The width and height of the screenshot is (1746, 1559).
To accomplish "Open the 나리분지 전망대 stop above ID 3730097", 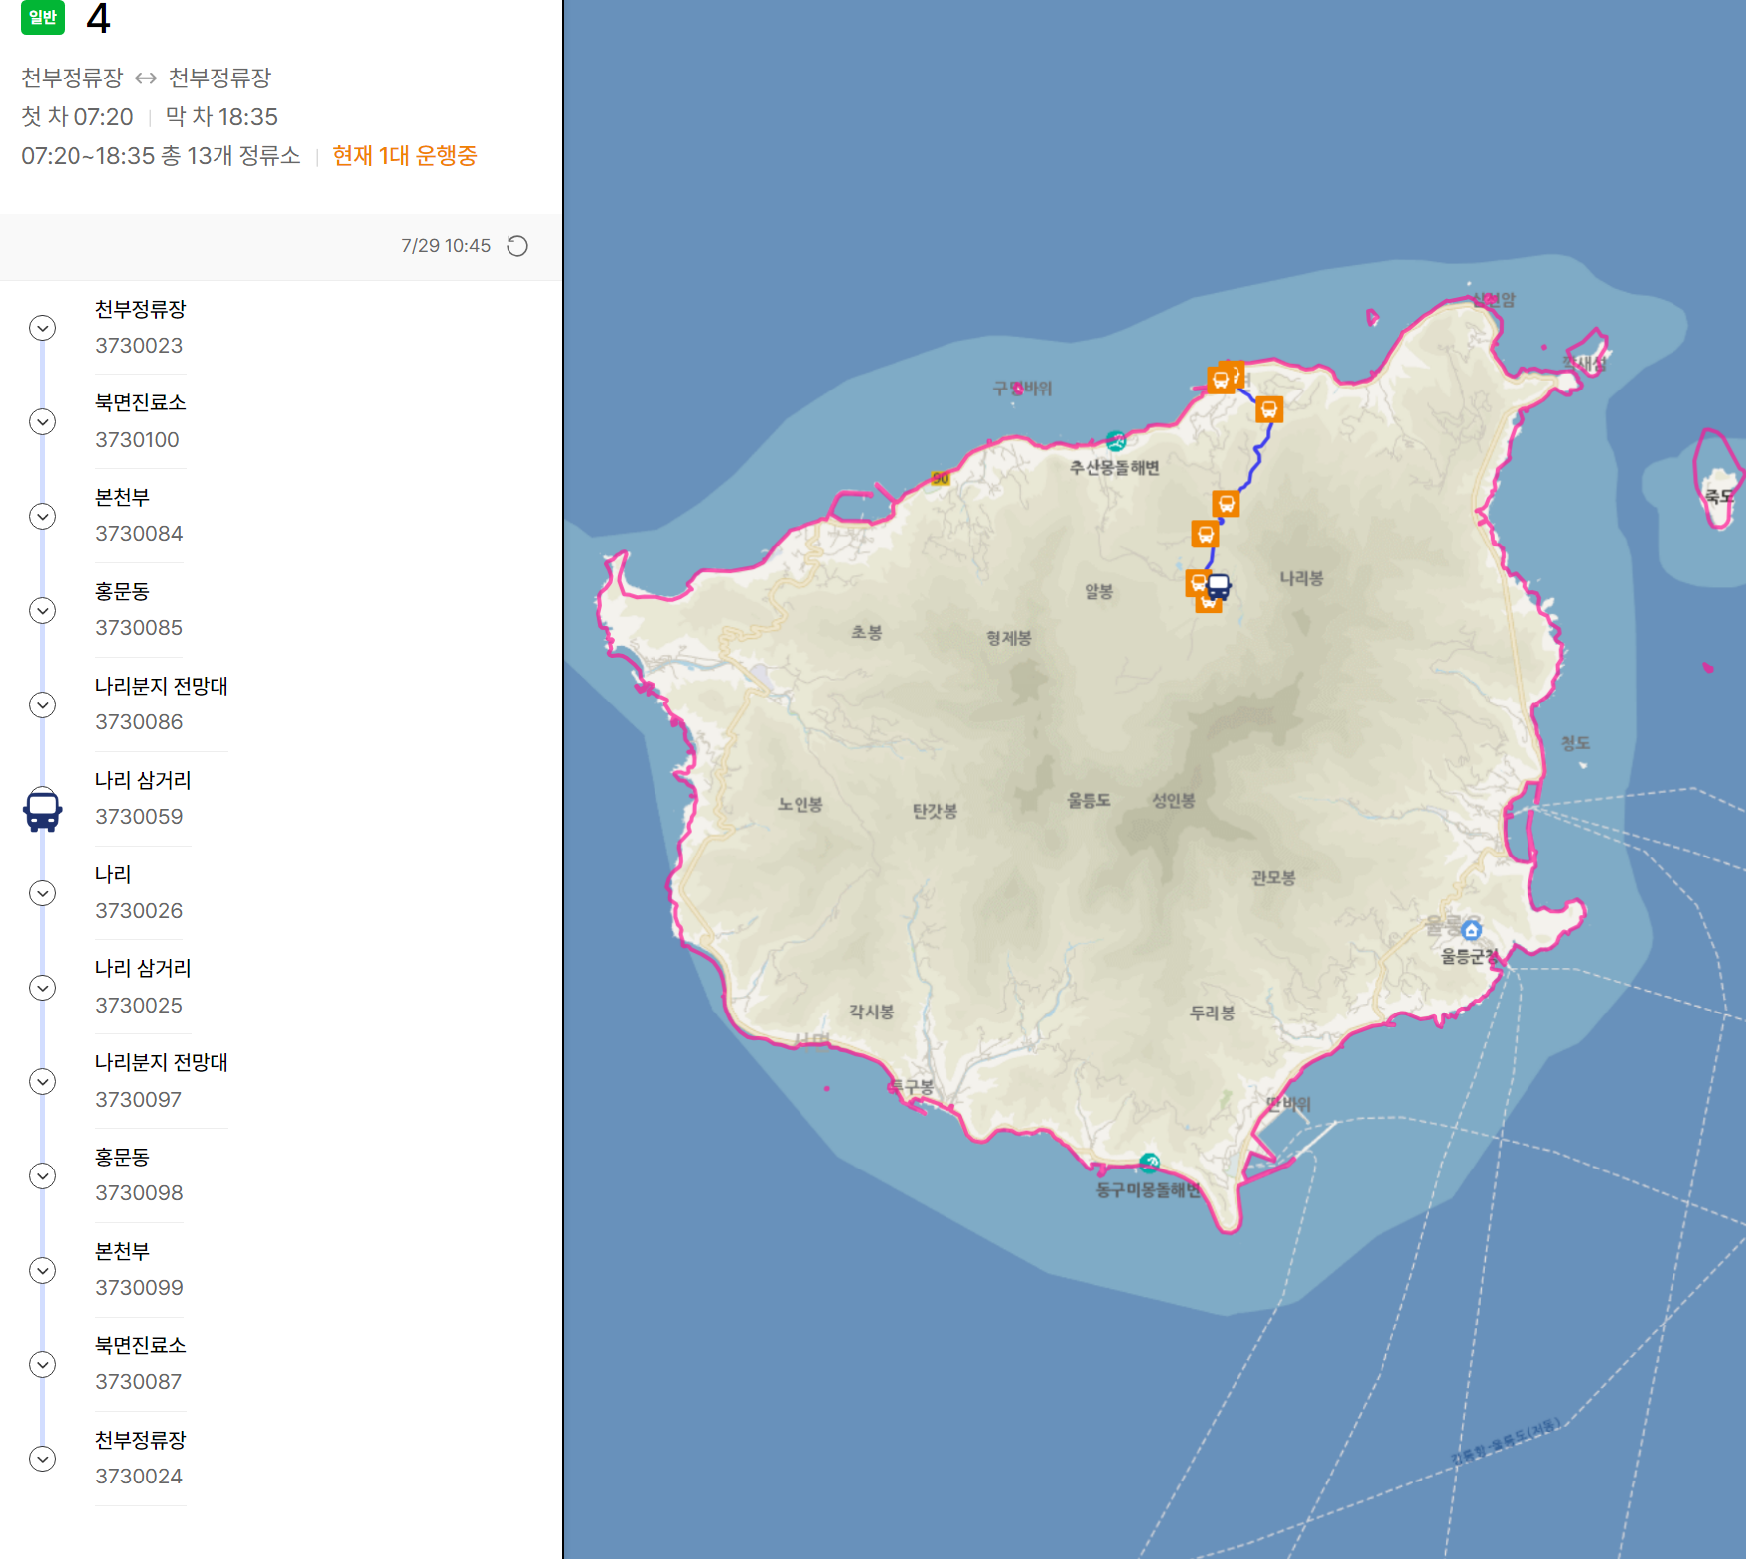I will point(162,1062).
